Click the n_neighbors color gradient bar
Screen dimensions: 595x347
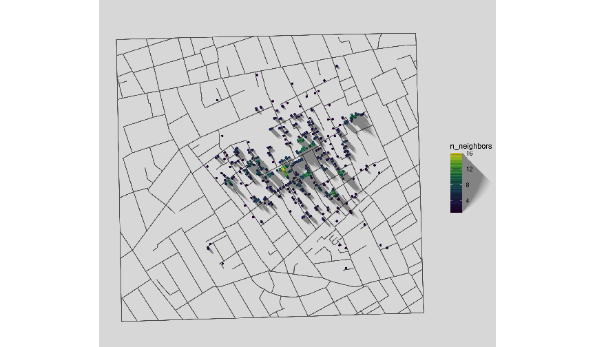456,182
